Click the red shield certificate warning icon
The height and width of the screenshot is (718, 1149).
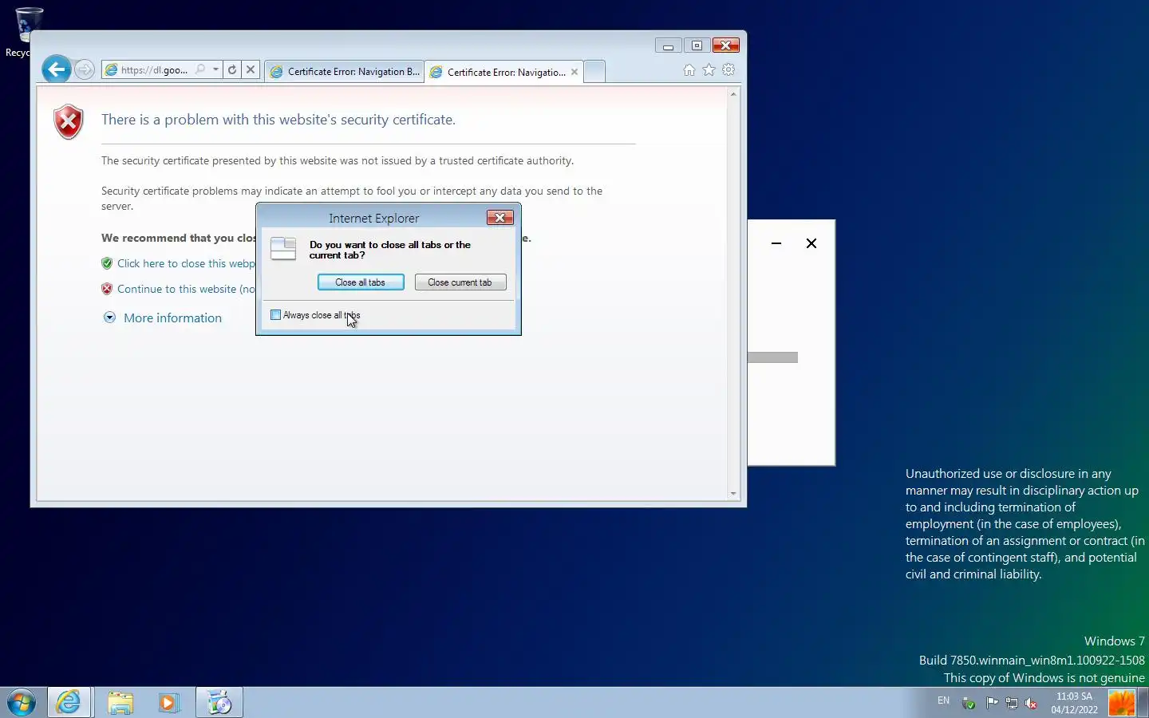pos(69,122)
